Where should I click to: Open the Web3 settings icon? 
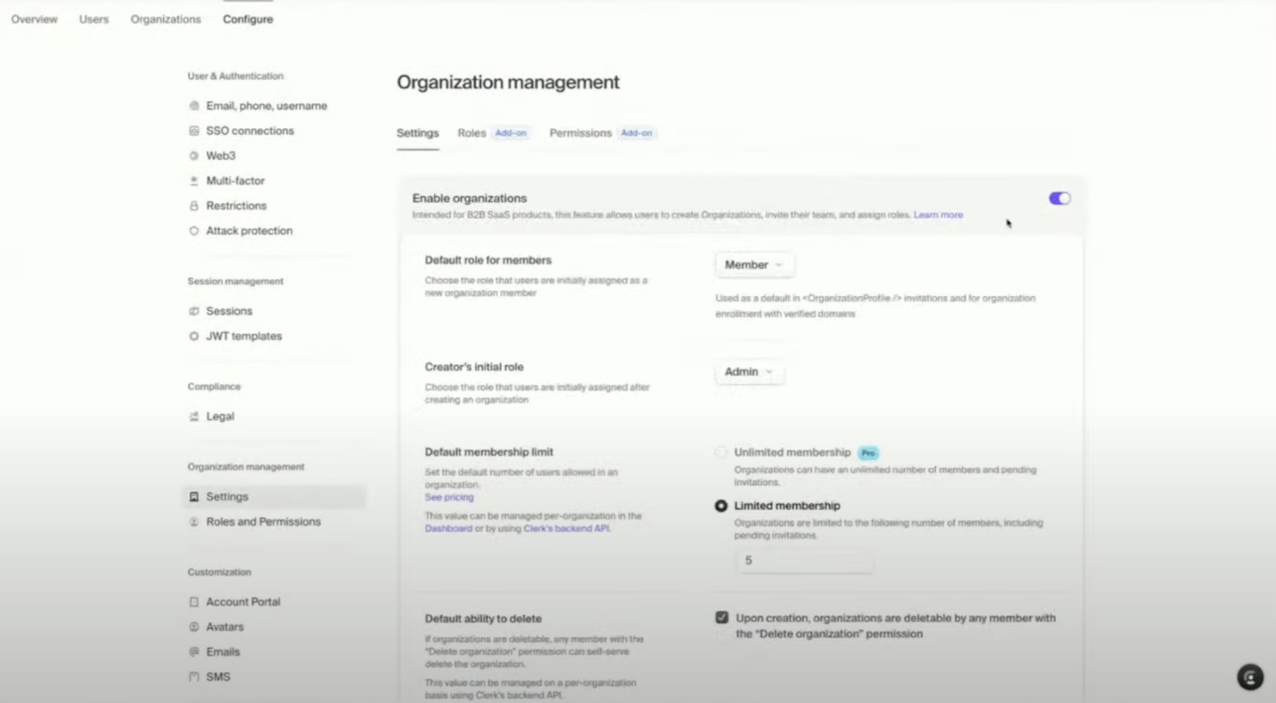coord(193,155)
